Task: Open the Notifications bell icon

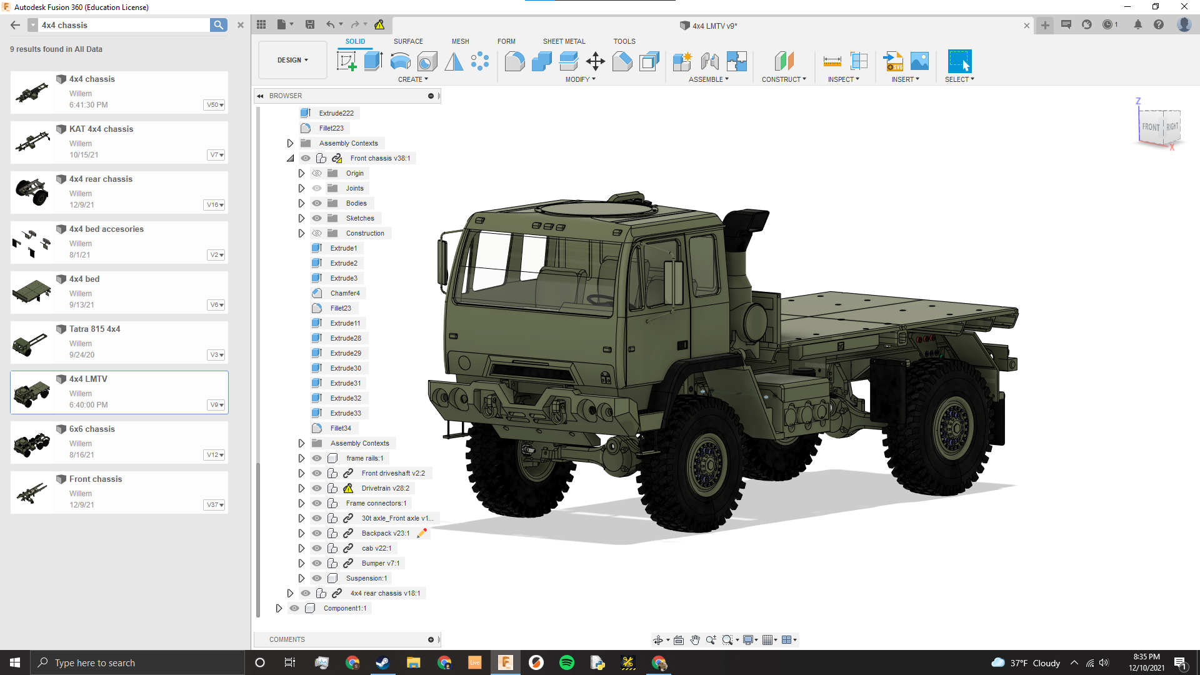Action: (1137, 24)
